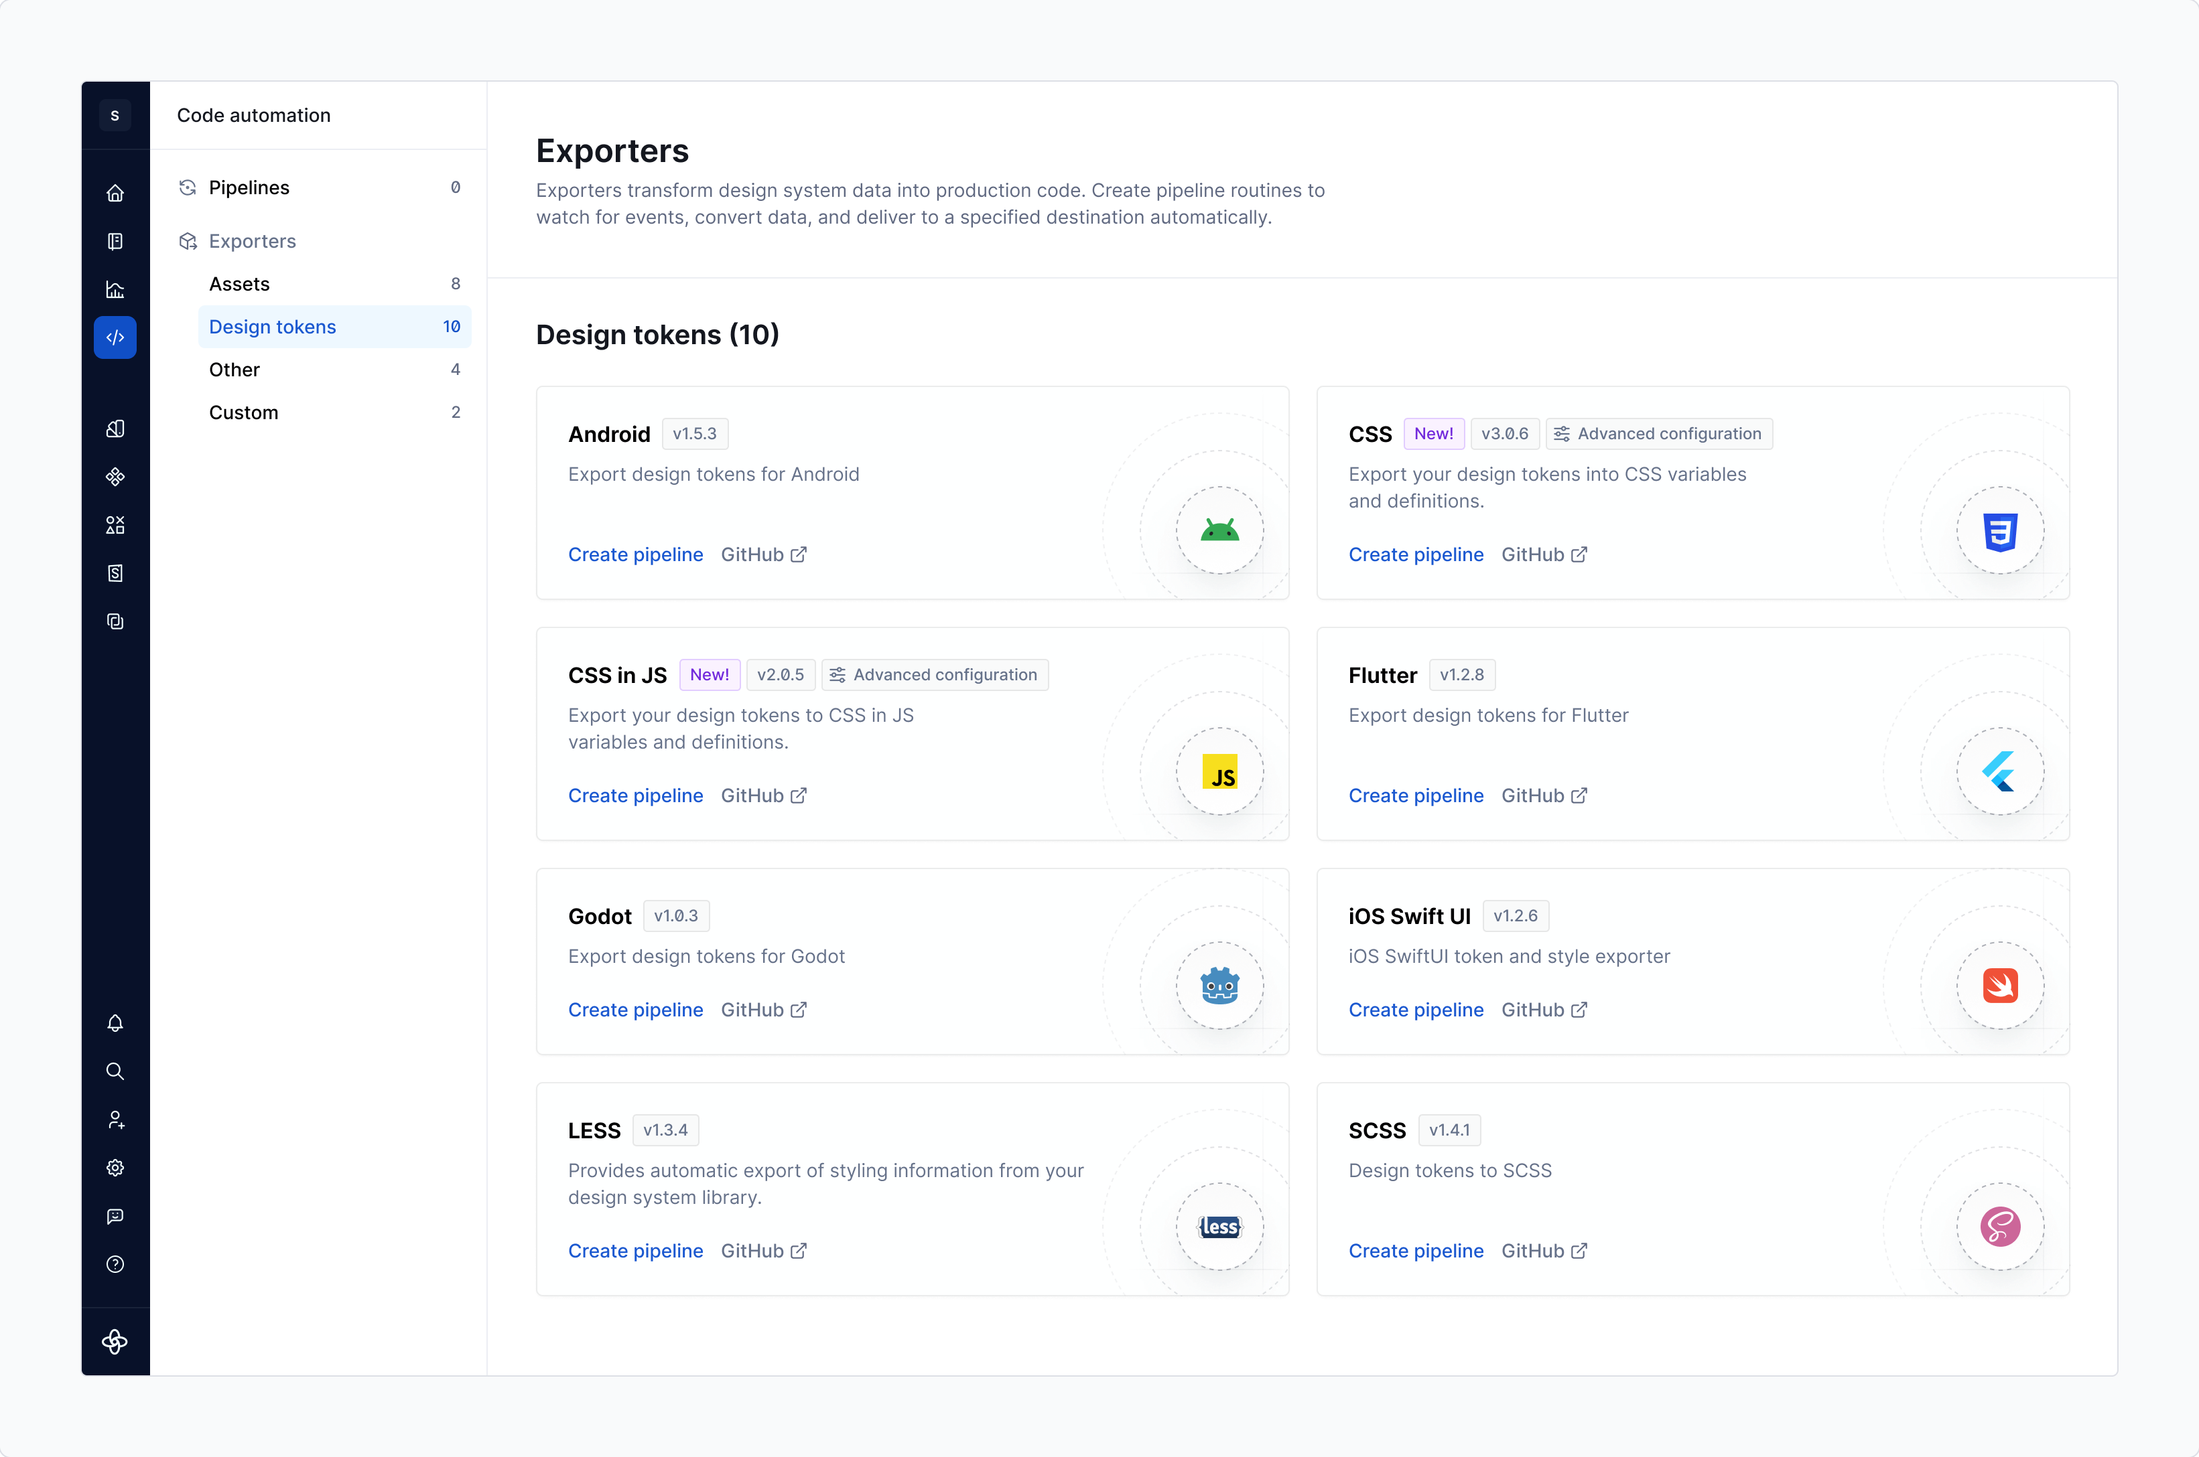Screen dimensions: 2199x1457
Task: Open search via magnifier icon
Action: pyautogui.click(x=115, y=1071)
